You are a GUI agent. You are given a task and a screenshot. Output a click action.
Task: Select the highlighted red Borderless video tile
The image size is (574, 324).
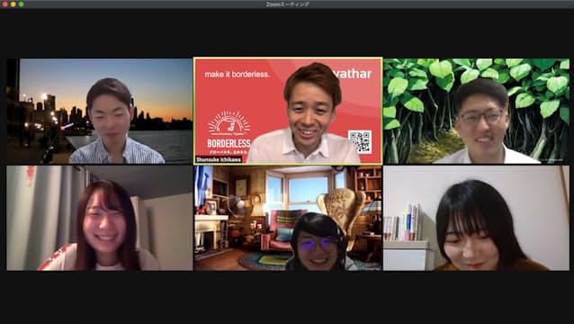(x=288, y=111)
